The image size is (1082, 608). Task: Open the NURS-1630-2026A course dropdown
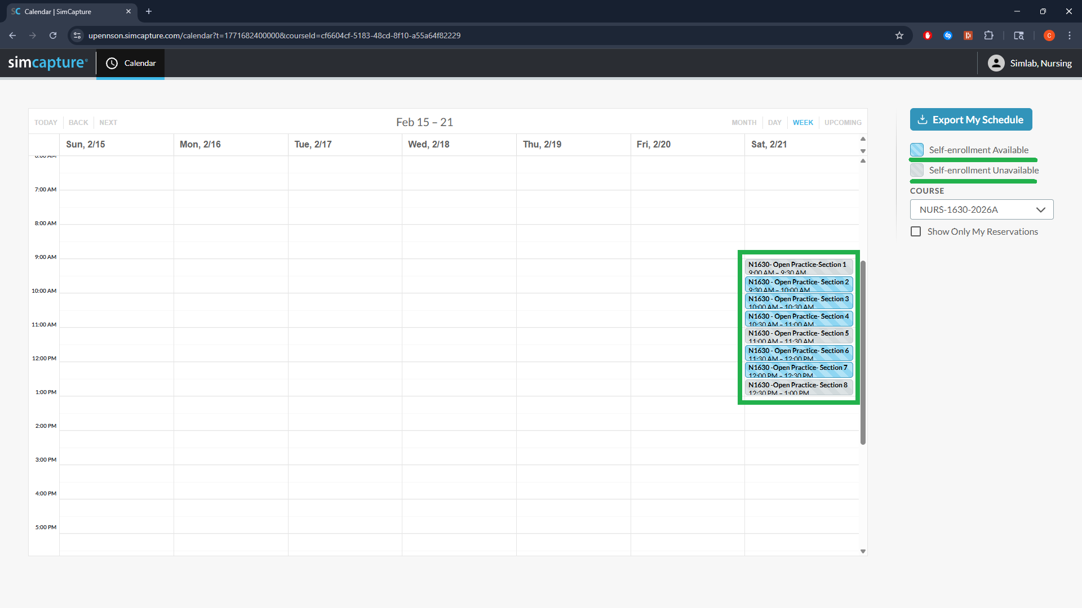pyautogui.click(x=981, y=209)
